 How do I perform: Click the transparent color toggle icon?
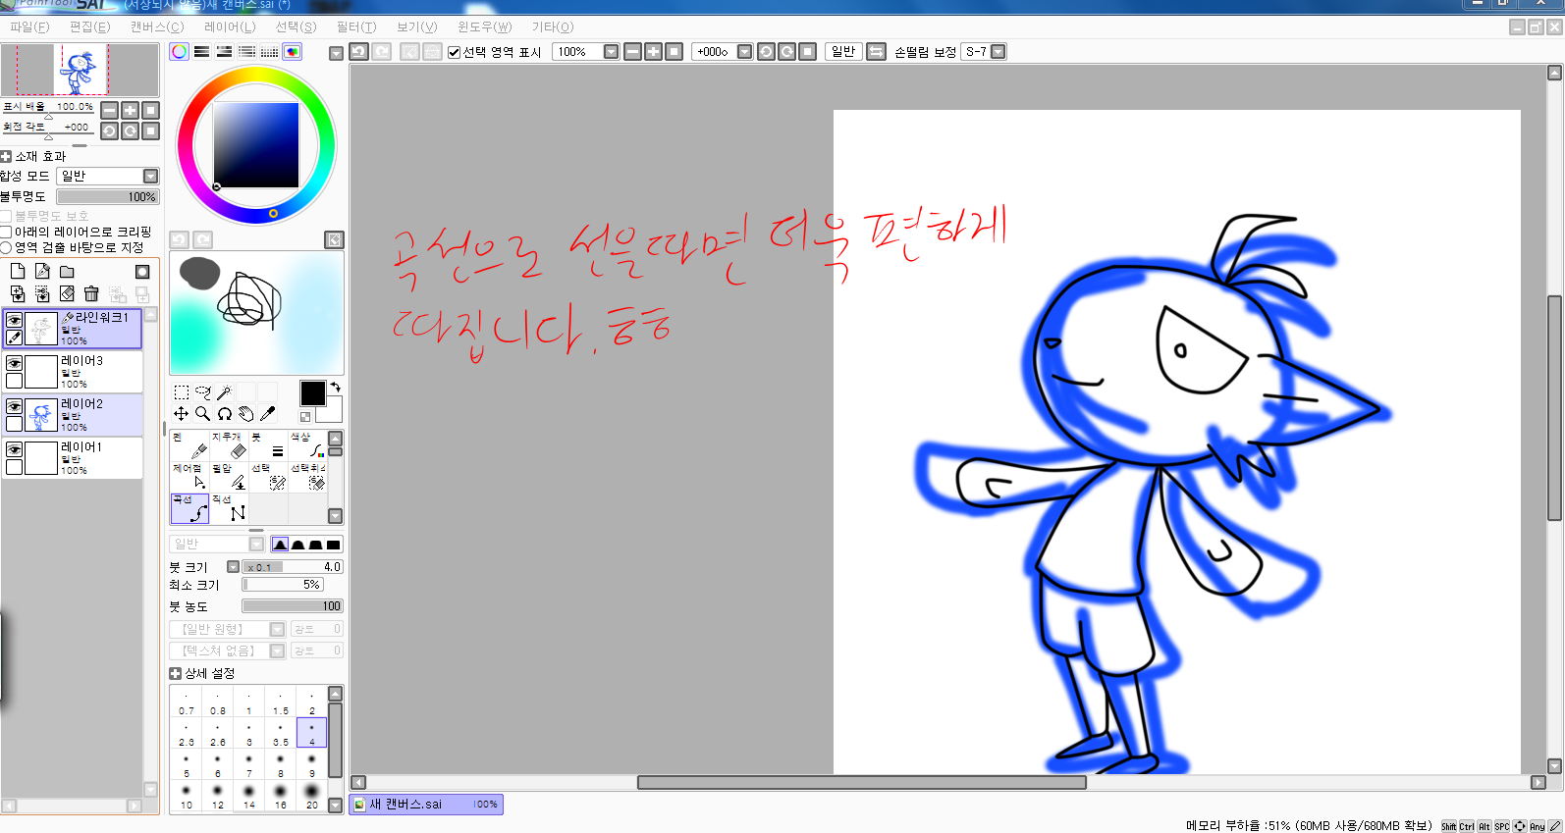[305, 417]
